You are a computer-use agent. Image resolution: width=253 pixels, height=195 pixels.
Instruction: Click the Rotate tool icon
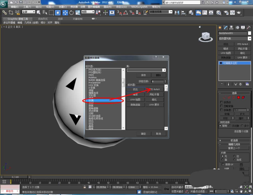[x=72, y=13]
